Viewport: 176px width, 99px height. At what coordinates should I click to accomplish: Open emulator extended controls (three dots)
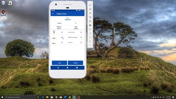click(90, 45)
